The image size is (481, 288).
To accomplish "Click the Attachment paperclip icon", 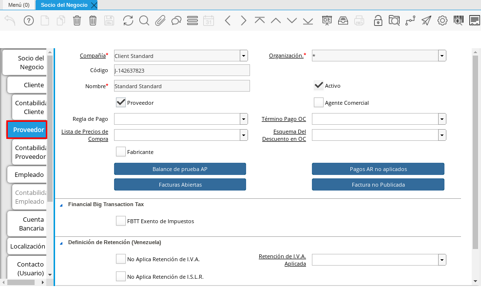I will 160,20.
